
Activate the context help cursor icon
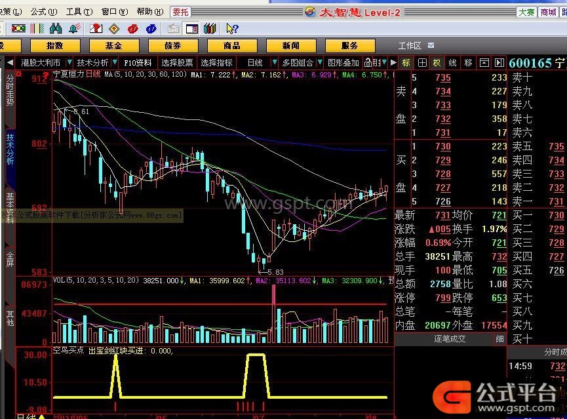[232, 29]
